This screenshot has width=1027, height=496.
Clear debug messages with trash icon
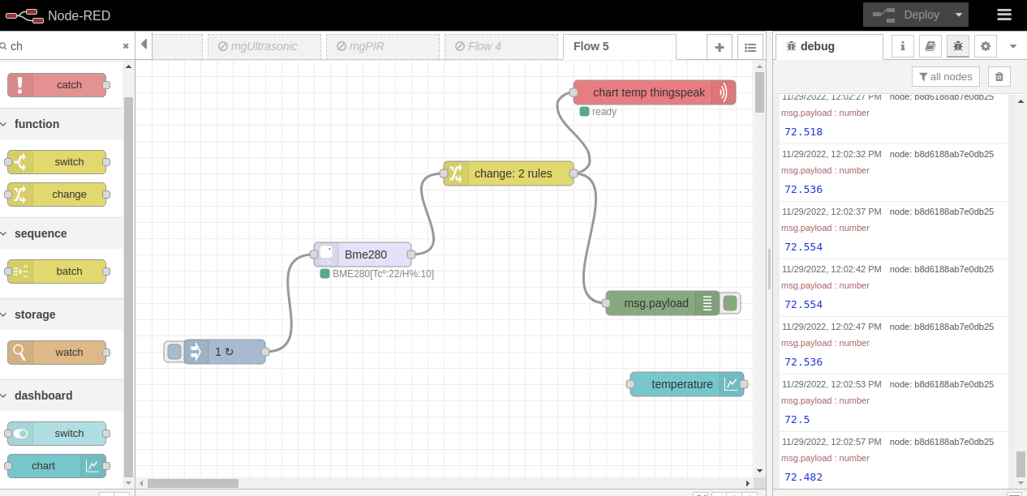click(999, 76)
